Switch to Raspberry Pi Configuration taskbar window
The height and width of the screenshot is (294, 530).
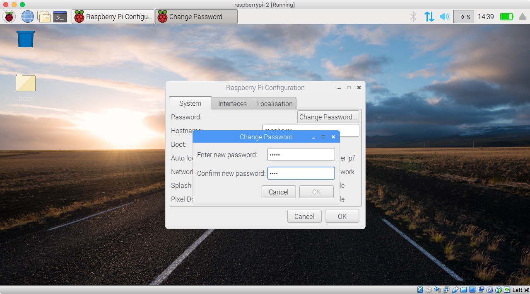coord(113,17)
